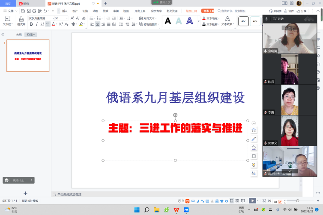
Task: Select the Text Box tool
Action: 8,21
